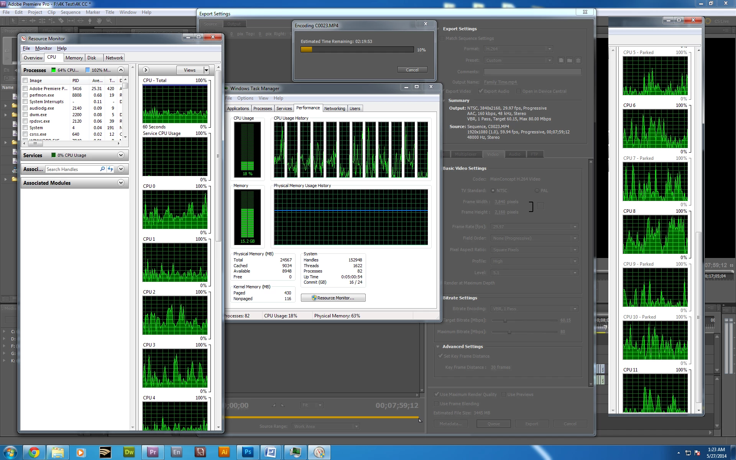Switch to the Memory tab in Resource Monitor
Screen dimensions: 736x460
click(x=74, y=58)
